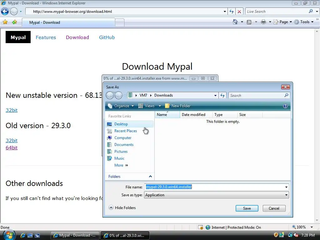Click the RSS feeds icon
Screen dimensions: 320x240
tap(249, 22)
